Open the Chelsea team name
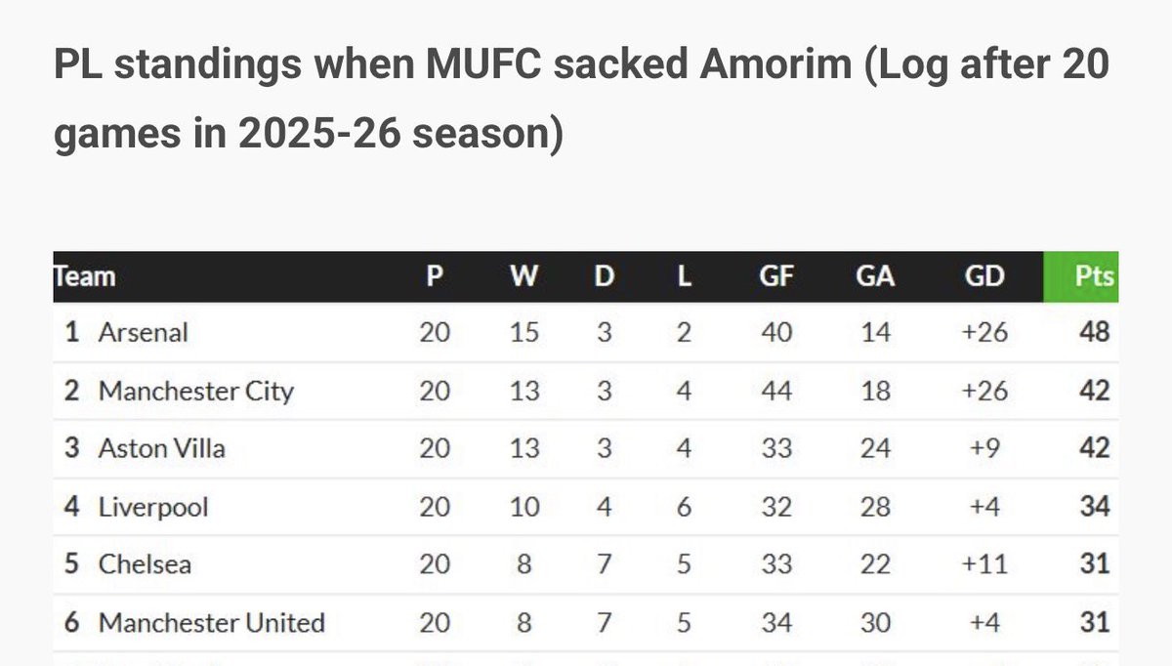Viewport: 1172px width, 666px height. click(x=145, y=564)
